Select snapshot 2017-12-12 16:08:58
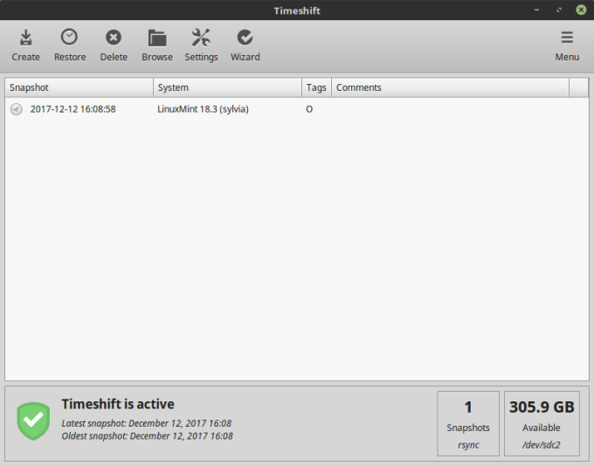 coord(73,109)
